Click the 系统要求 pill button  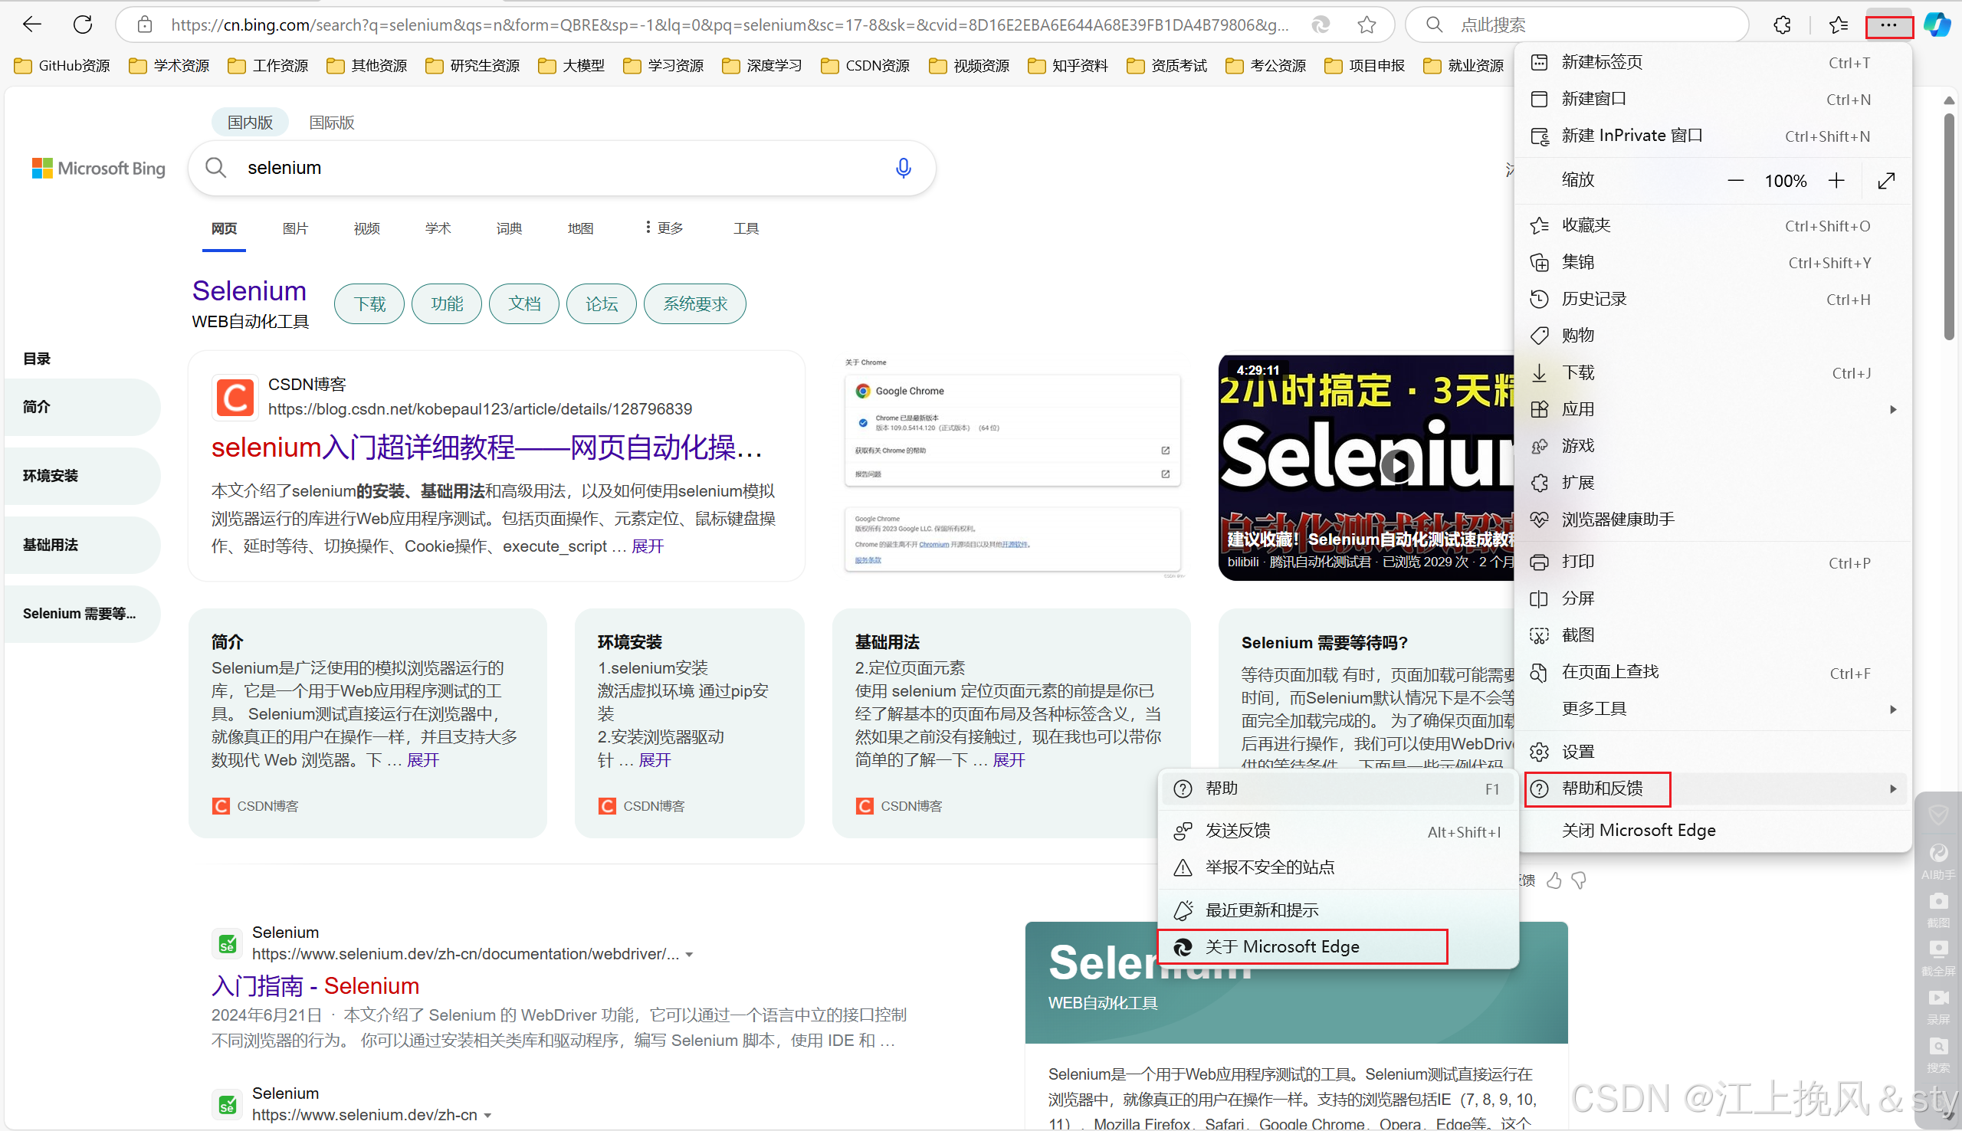pos(695,303)
